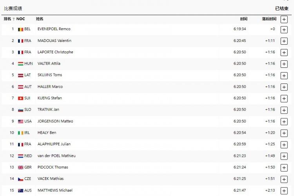This screenshot has width=294, height=196.
Task: Expand Madouas Valentin's details with plus button
Action: click(x=284, y=41)
